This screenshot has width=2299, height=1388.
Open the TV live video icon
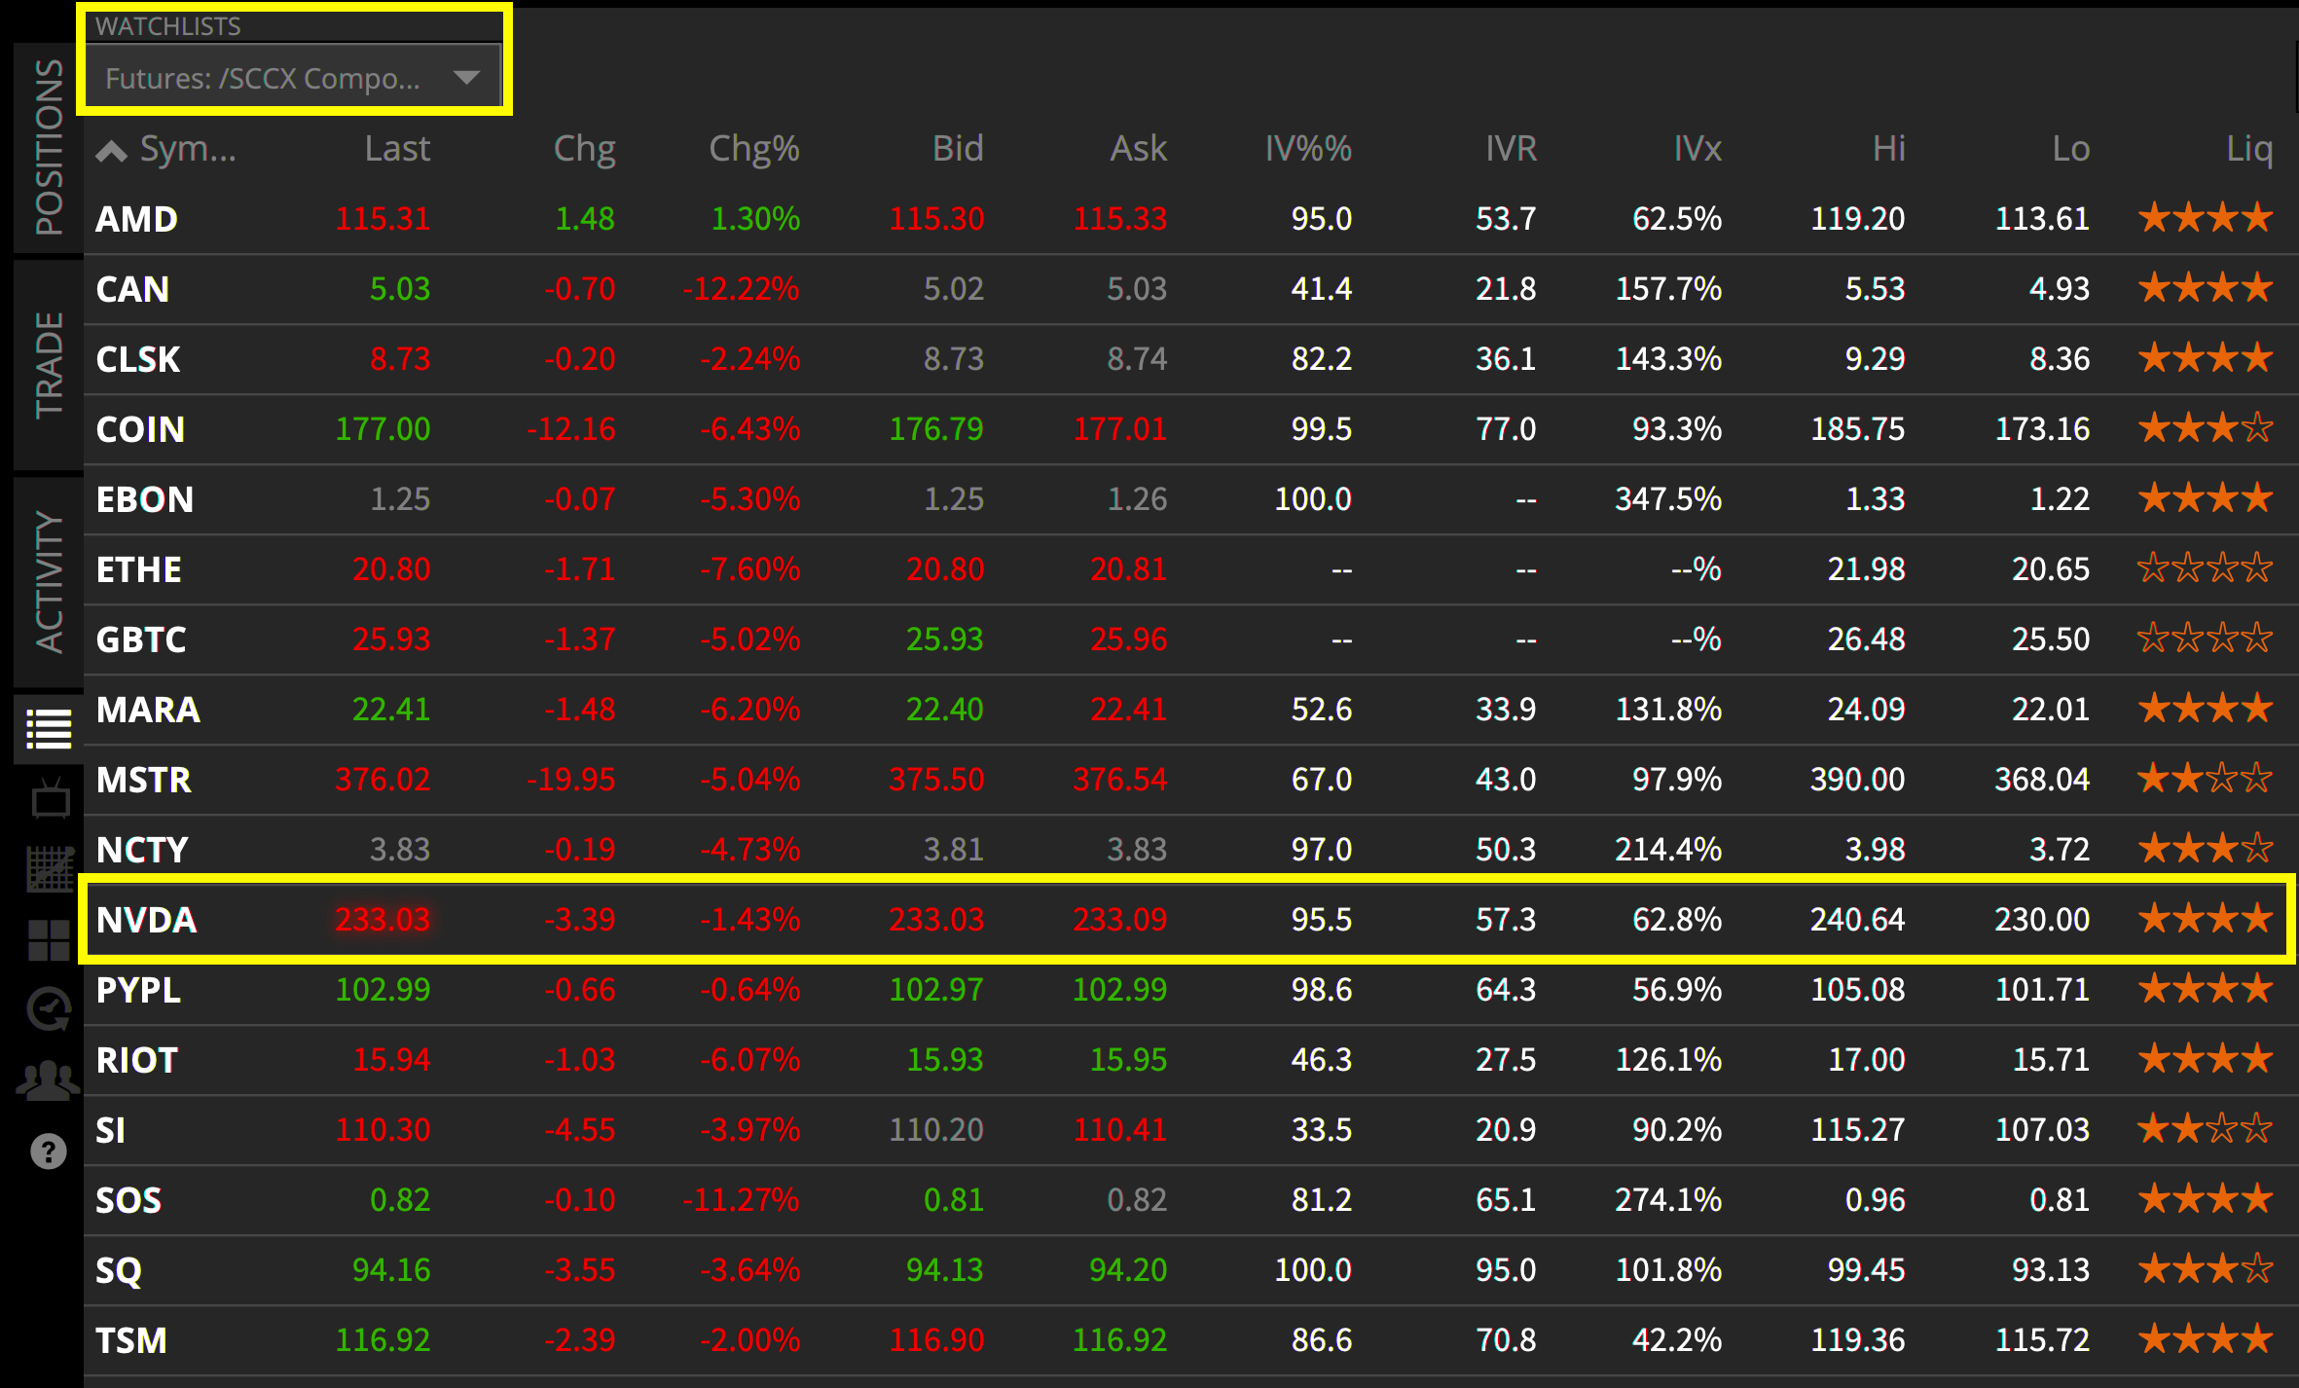(49, 800)
